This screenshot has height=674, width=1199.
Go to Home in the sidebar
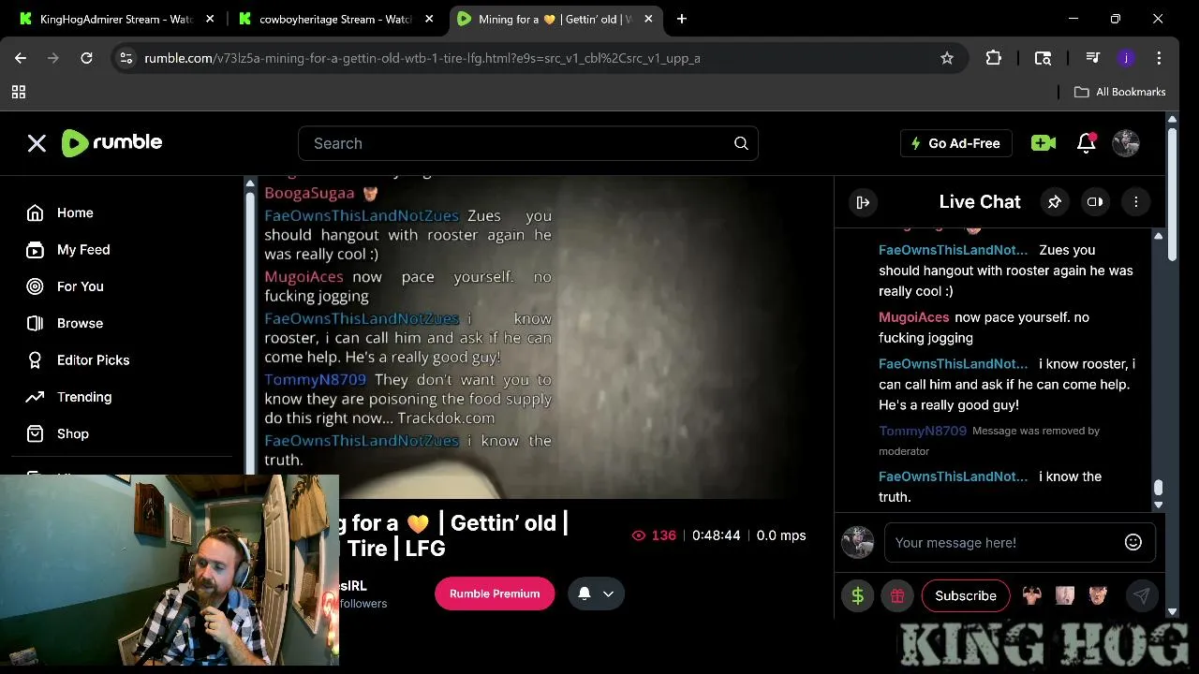pyautogui.click(x=60, y=212)
